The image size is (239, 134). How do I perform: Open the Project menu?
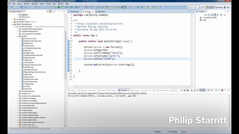[x=49, y=4]
